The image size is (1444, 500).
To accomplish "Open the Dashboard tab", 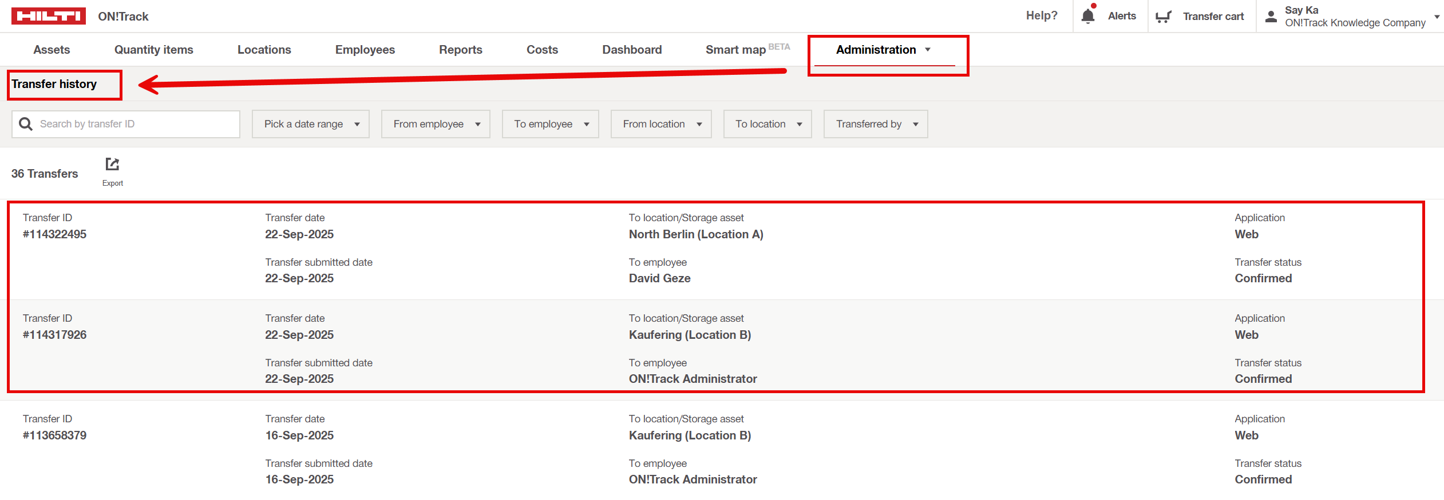I will (x=632, y=50).
